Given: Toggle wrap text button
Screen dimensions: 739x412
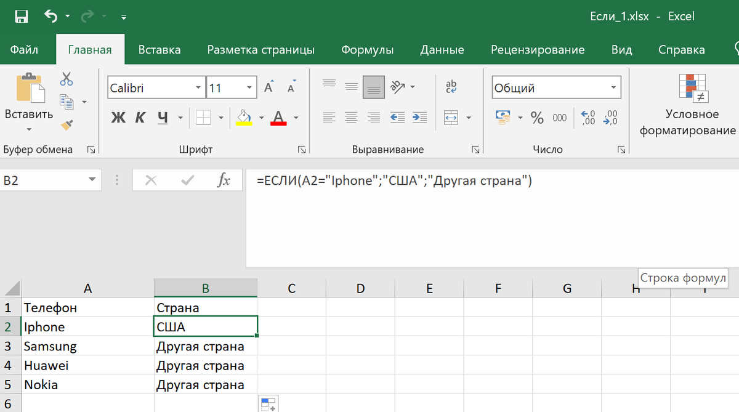Looking at the screenshot, I should [x=451, y=87].
